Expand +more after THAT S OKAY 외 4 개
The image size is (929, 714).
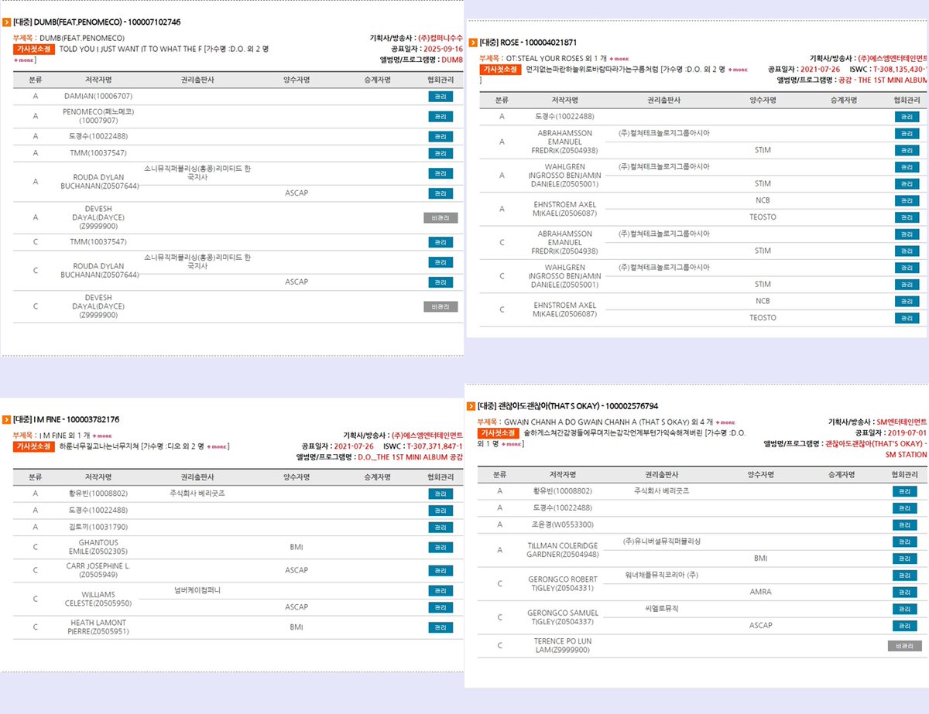(x=725, y=422)
